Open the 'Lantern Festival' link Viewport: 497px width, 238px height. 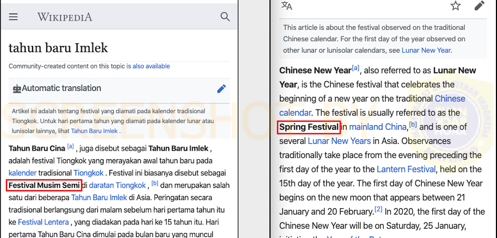tap(406, 170)
